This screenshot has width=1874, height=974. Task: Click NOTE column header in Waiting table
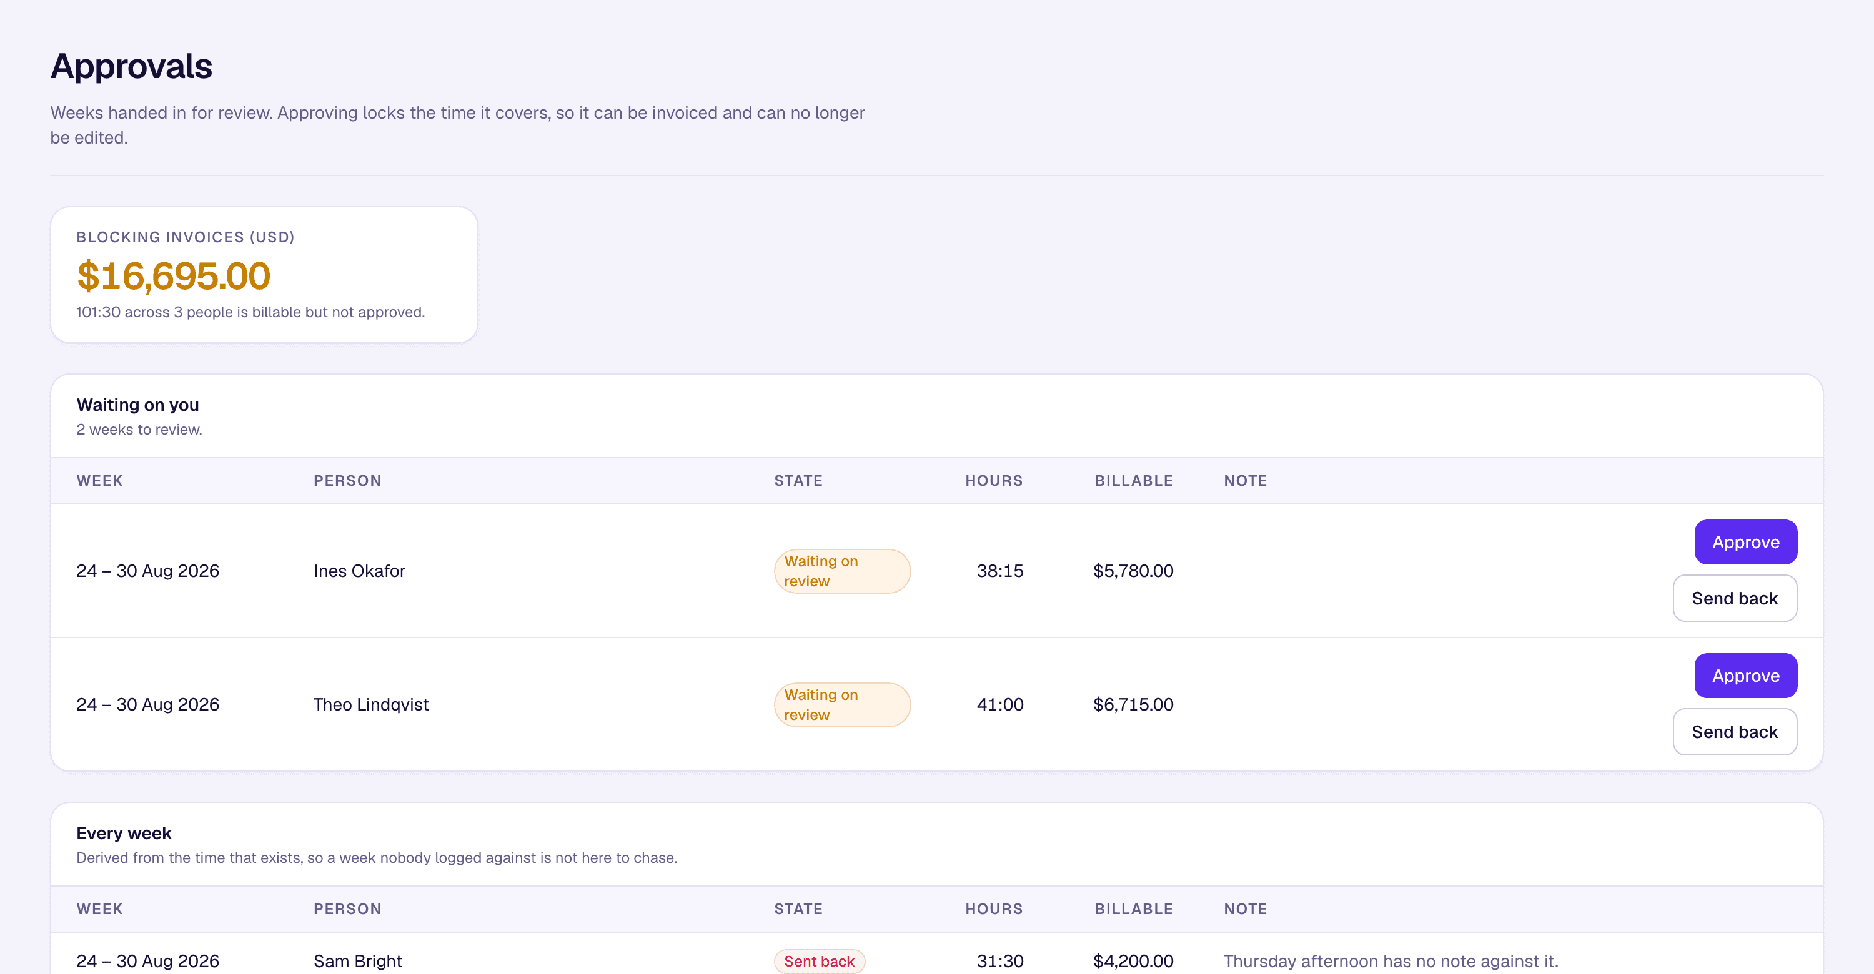pos(1245,481)
